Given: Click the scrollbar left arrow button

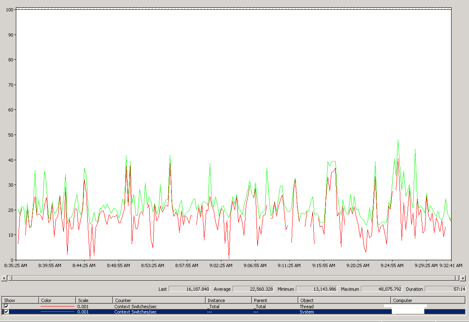Looking at the screenshot, I should [x=4, y=278].
